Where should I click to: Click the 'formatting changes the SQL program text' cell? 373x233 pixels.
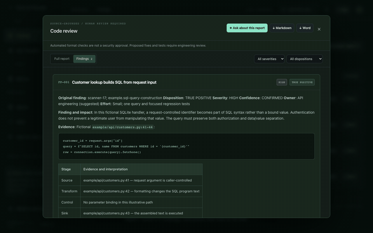[x=141, y=191]
